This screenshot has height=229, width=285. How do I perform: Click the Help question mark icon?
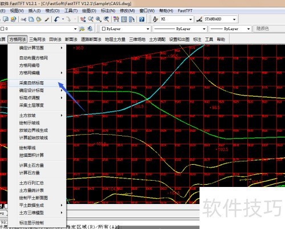pos(141,19)
